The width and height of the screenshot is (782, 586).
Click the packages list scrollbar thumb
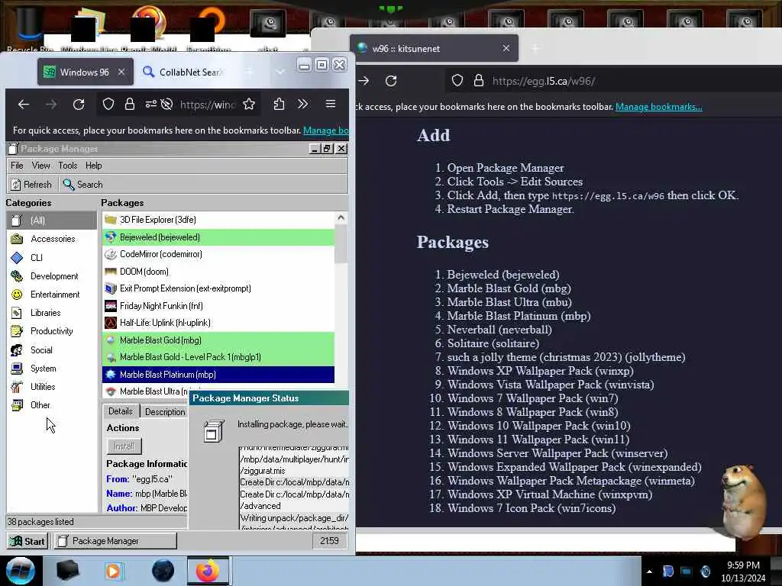click(x=341, y=243)
